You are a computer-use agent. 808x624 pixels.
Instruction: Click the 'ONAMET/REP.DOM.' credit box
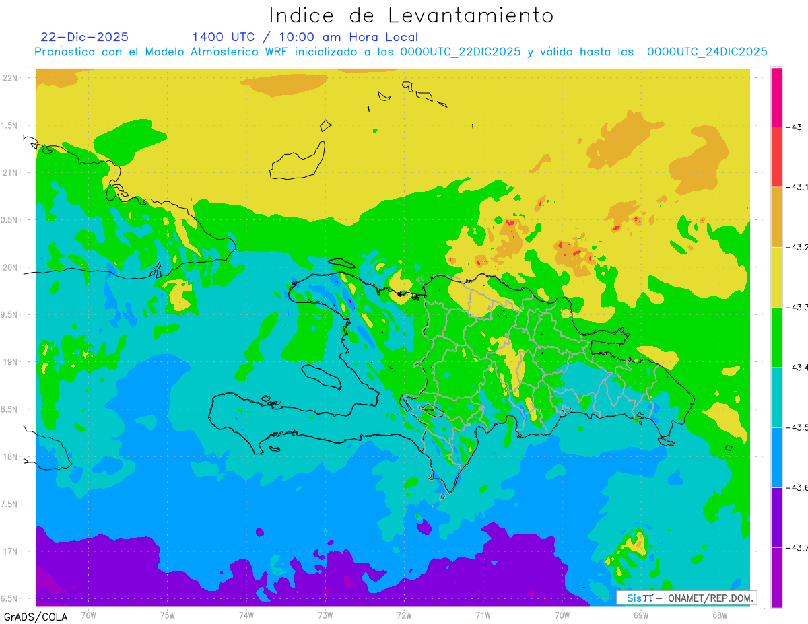pyautogui.click(x=686, y=598)
